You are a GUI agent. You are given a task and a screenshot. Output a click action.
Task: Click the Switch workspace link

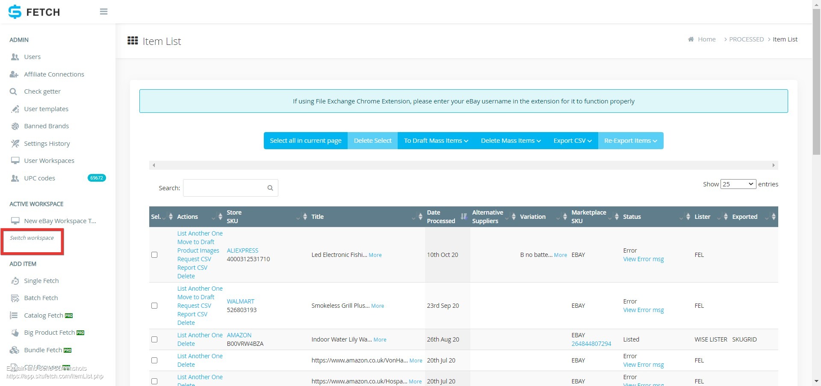[32, 238]
